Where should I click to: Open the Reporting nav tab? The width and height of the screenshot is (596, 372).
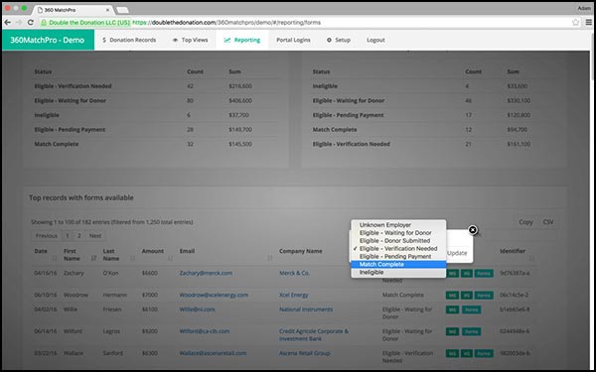(x=242, y=40)
